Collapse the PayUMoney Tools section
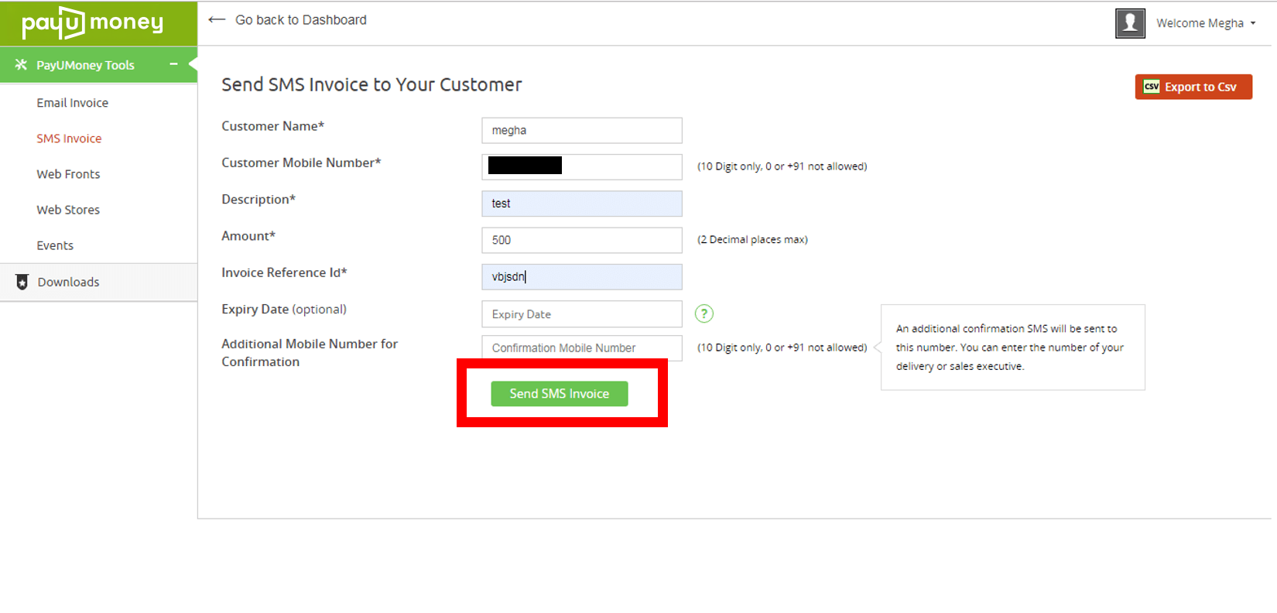The height and width of the screenshot is (613, 1277). click(x=173, y=64)
